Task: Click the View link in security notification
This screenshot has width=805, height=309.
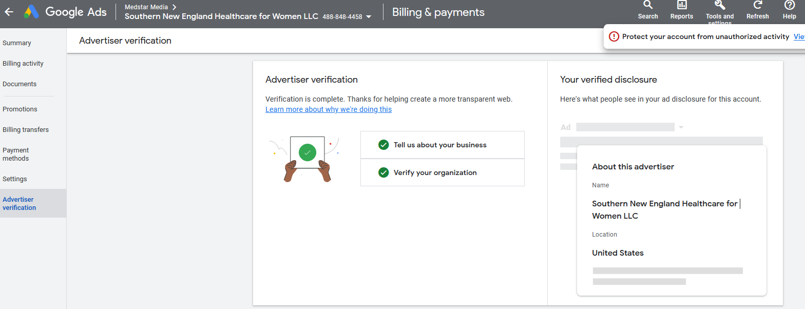Action: [x=799, y=36]
